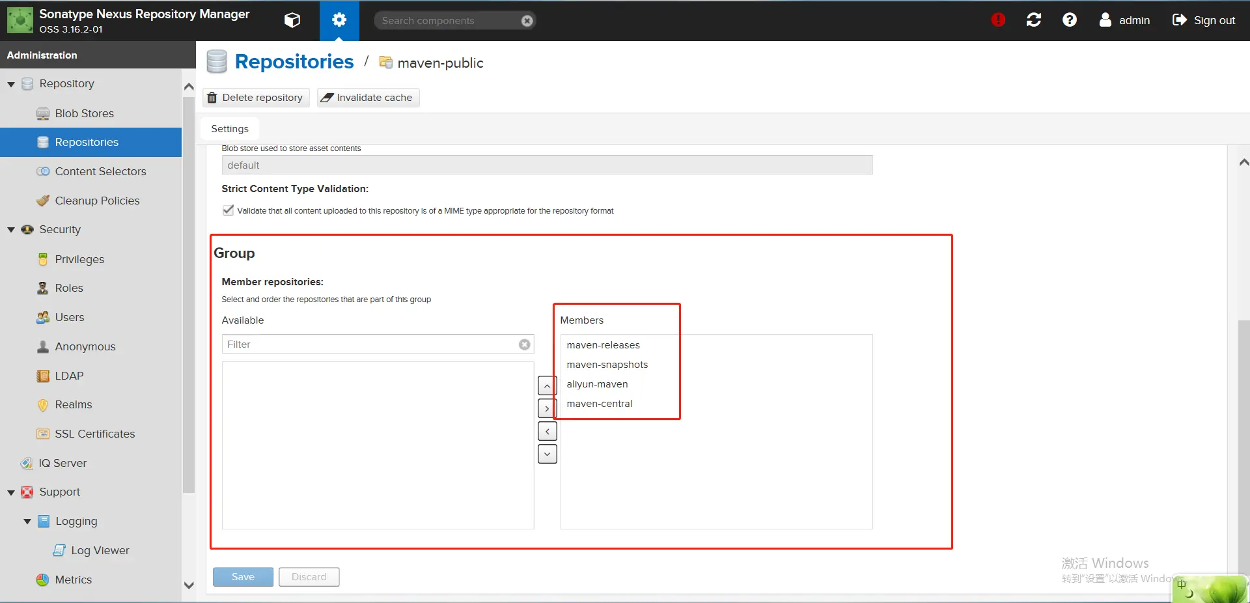The image size is (1250, 603).
Task: Toggle Strict Content Type Validation checkbox
Action: pyautogui.click(x=228, y=210)
